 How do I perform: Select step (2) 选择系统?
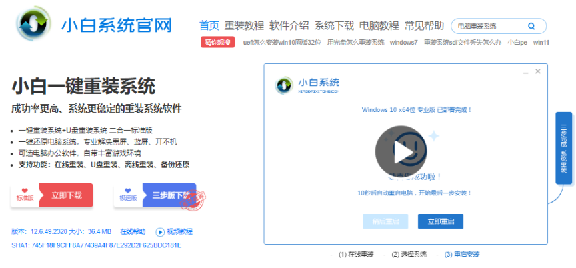pyautogui.click(x=409, y=255)
